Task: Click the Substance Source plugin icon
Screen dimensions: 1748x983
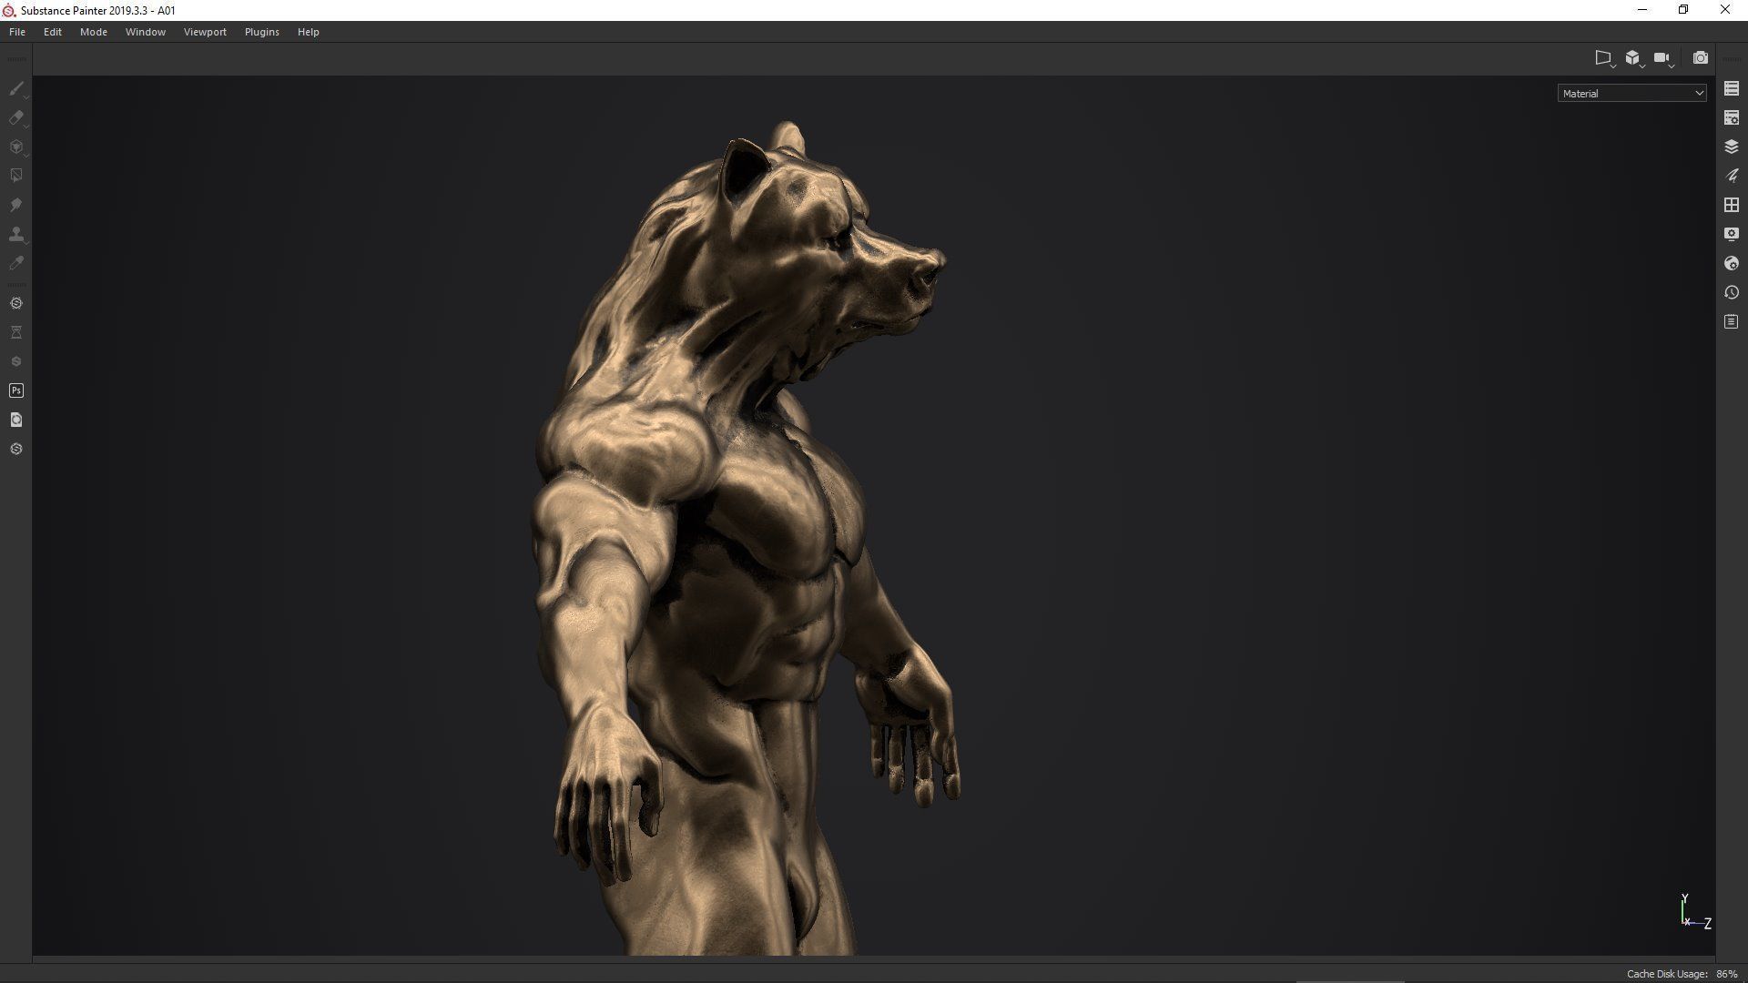Action: tap(16, 303)
